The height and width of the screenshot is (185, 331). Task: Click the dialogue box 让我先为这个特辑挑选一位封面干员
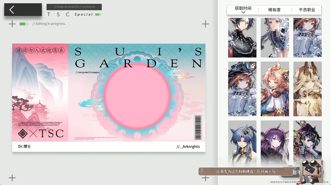(246, 171)
